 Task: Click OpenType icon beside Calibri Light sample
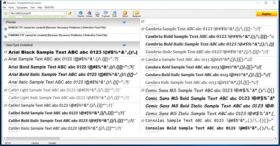6,90
